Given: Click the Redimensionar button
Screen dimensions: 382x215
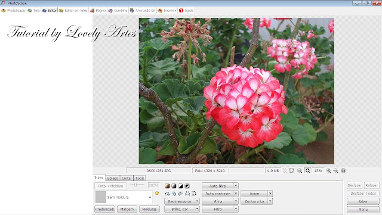Looking at the screenshot, I should click(x=180, y=201).
